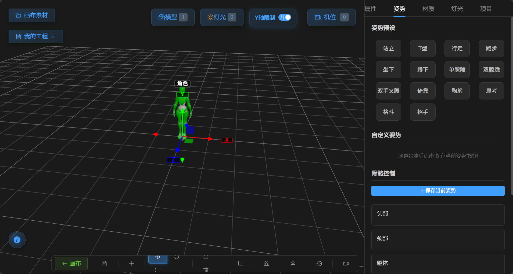Click the green Y axis label above character
Image resolution: width=513 pixels, height=274 pixels.
(x=182, y=94)
